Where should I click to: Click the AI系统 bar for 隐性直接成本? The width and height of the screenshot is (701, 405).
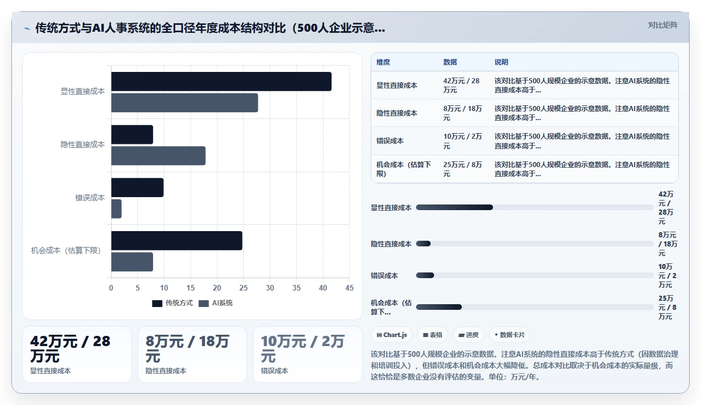pyautogui.click(x=158, y=156)
